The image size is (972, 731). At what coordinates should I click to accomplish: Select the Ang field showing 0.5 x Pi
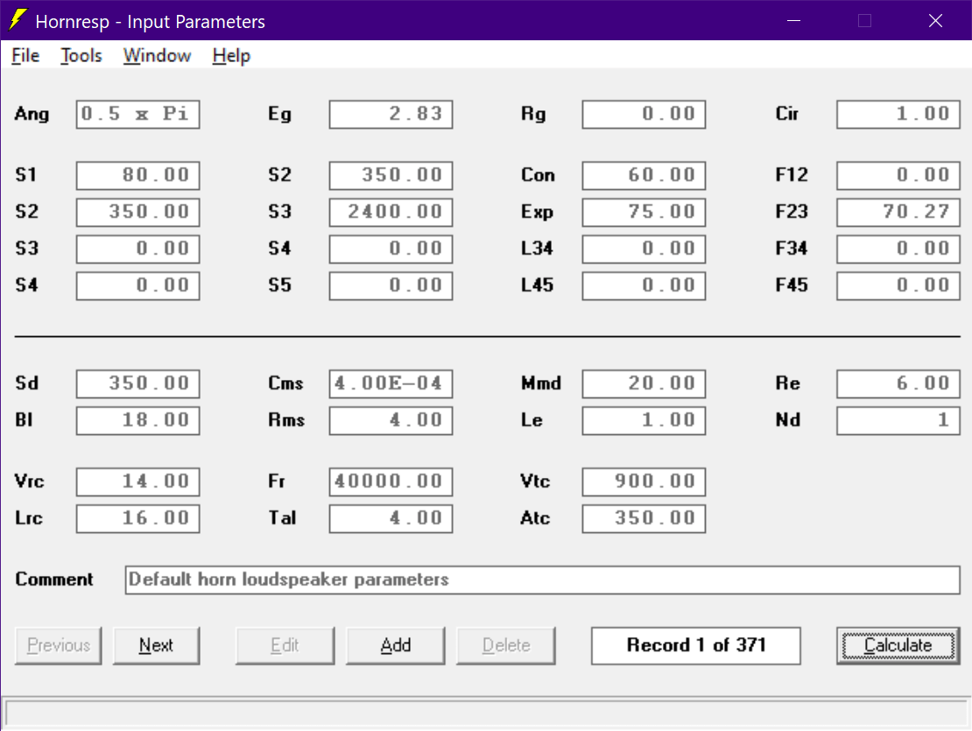click(x=137, y=114)
